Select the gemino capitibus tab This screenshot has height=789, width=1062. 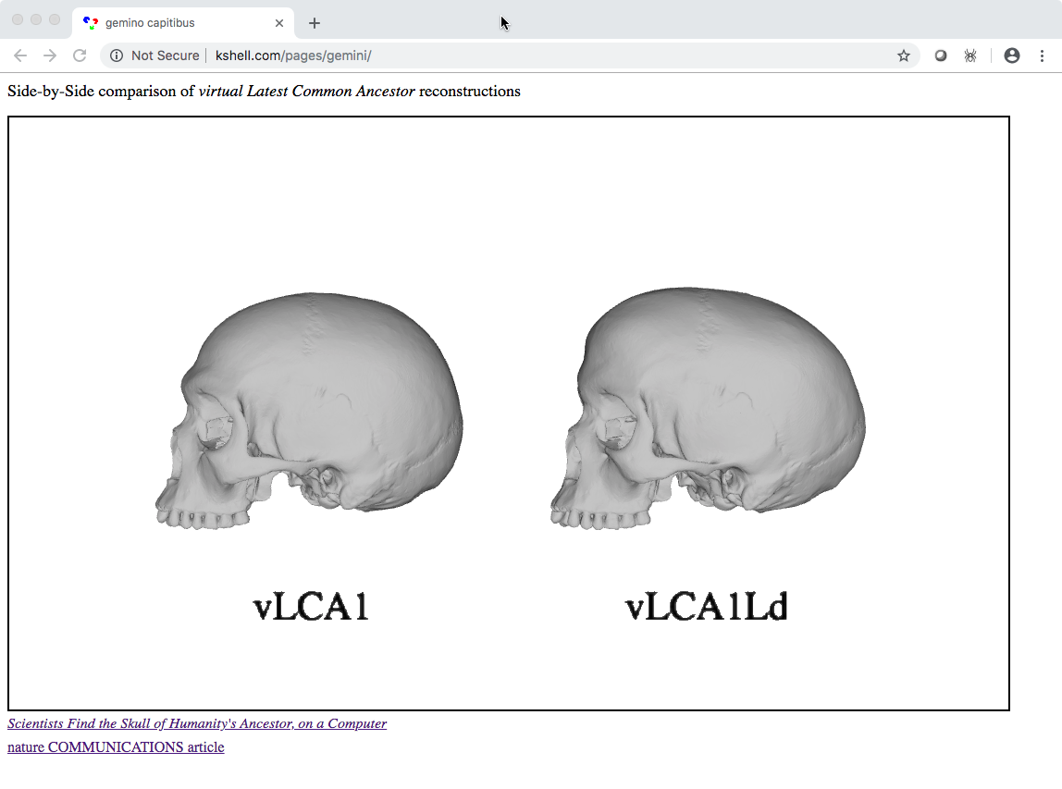[167, 23]
